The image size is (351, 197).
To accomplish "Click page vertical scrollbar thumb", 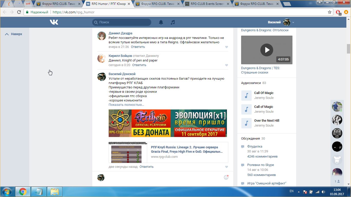I will click(348, 48).
